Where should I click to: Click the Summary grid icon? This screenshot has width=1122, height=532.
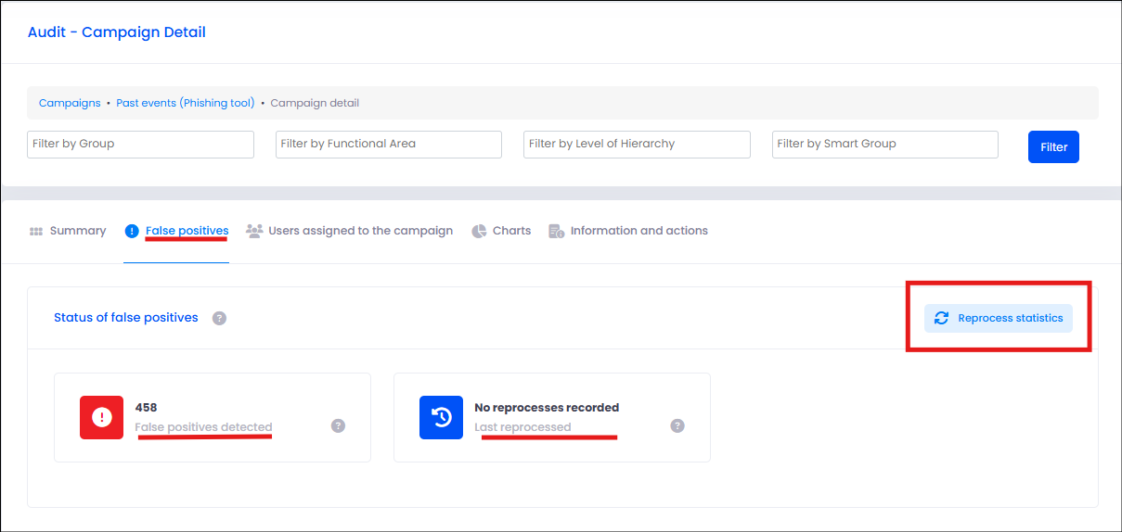36,231
